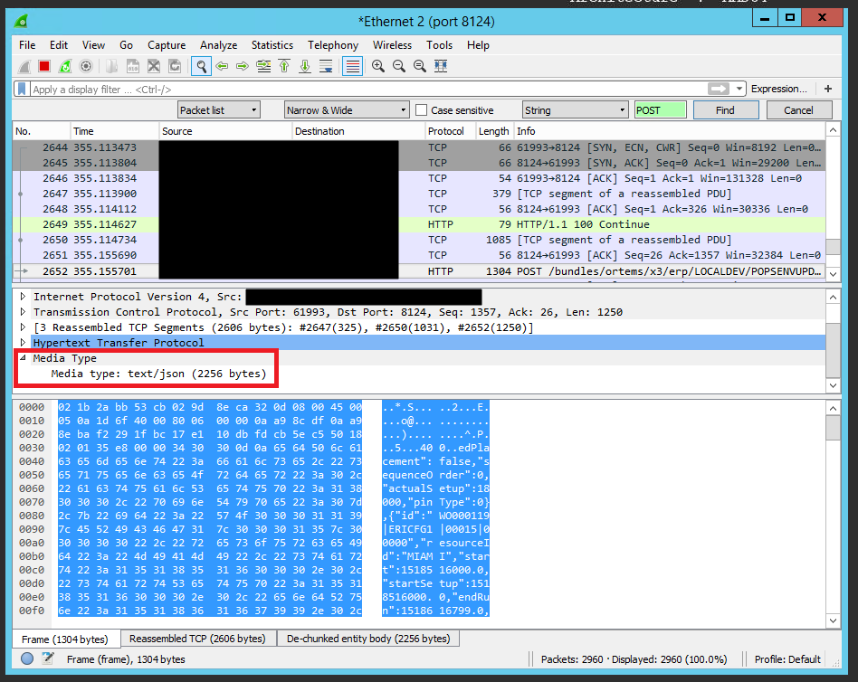Toggle packet colorization rules icon
Viewport: 858px width, 682px height.
353,66
